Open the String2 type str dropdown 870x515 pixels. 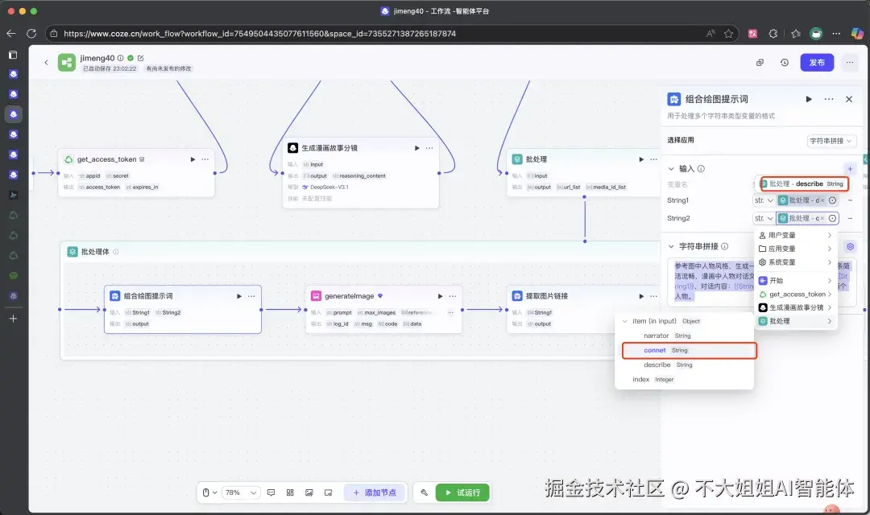coord(764,218)
